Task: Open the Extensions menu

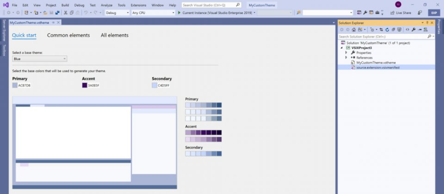Action: pyautogui.click(x=138, y=5)
